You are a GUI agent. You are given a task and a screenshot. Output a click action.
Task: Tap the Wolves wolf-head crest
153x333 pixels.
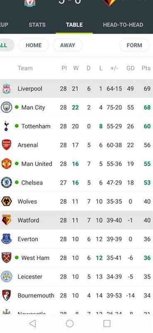pyautogui.click(x=7, y=201)
